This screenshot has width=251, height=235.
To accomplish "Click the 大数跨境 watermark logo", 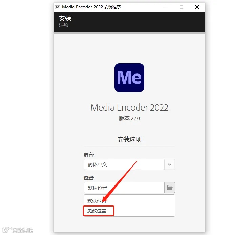I will (18, 230).
